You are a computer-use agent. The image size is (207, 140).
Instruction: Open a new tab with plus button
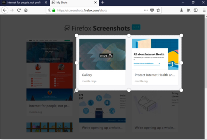click(103, 2)
